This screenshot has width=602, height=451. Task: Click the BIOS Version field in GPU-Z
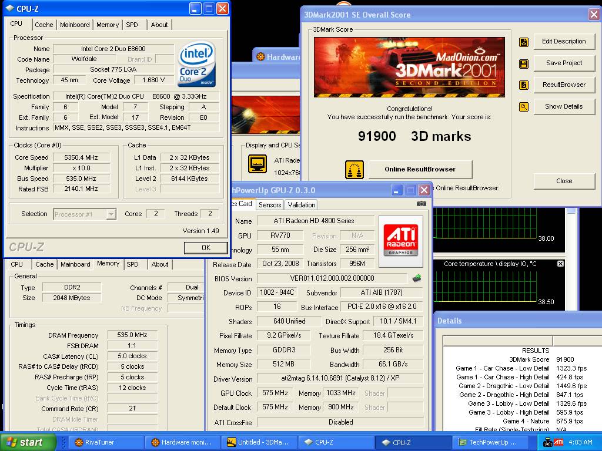[332, 278]
